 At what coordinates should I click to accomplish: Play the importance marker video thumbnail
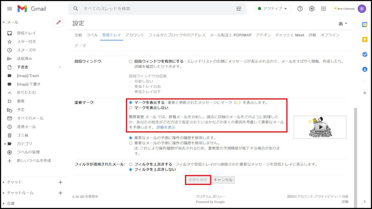tap(319, 127)
